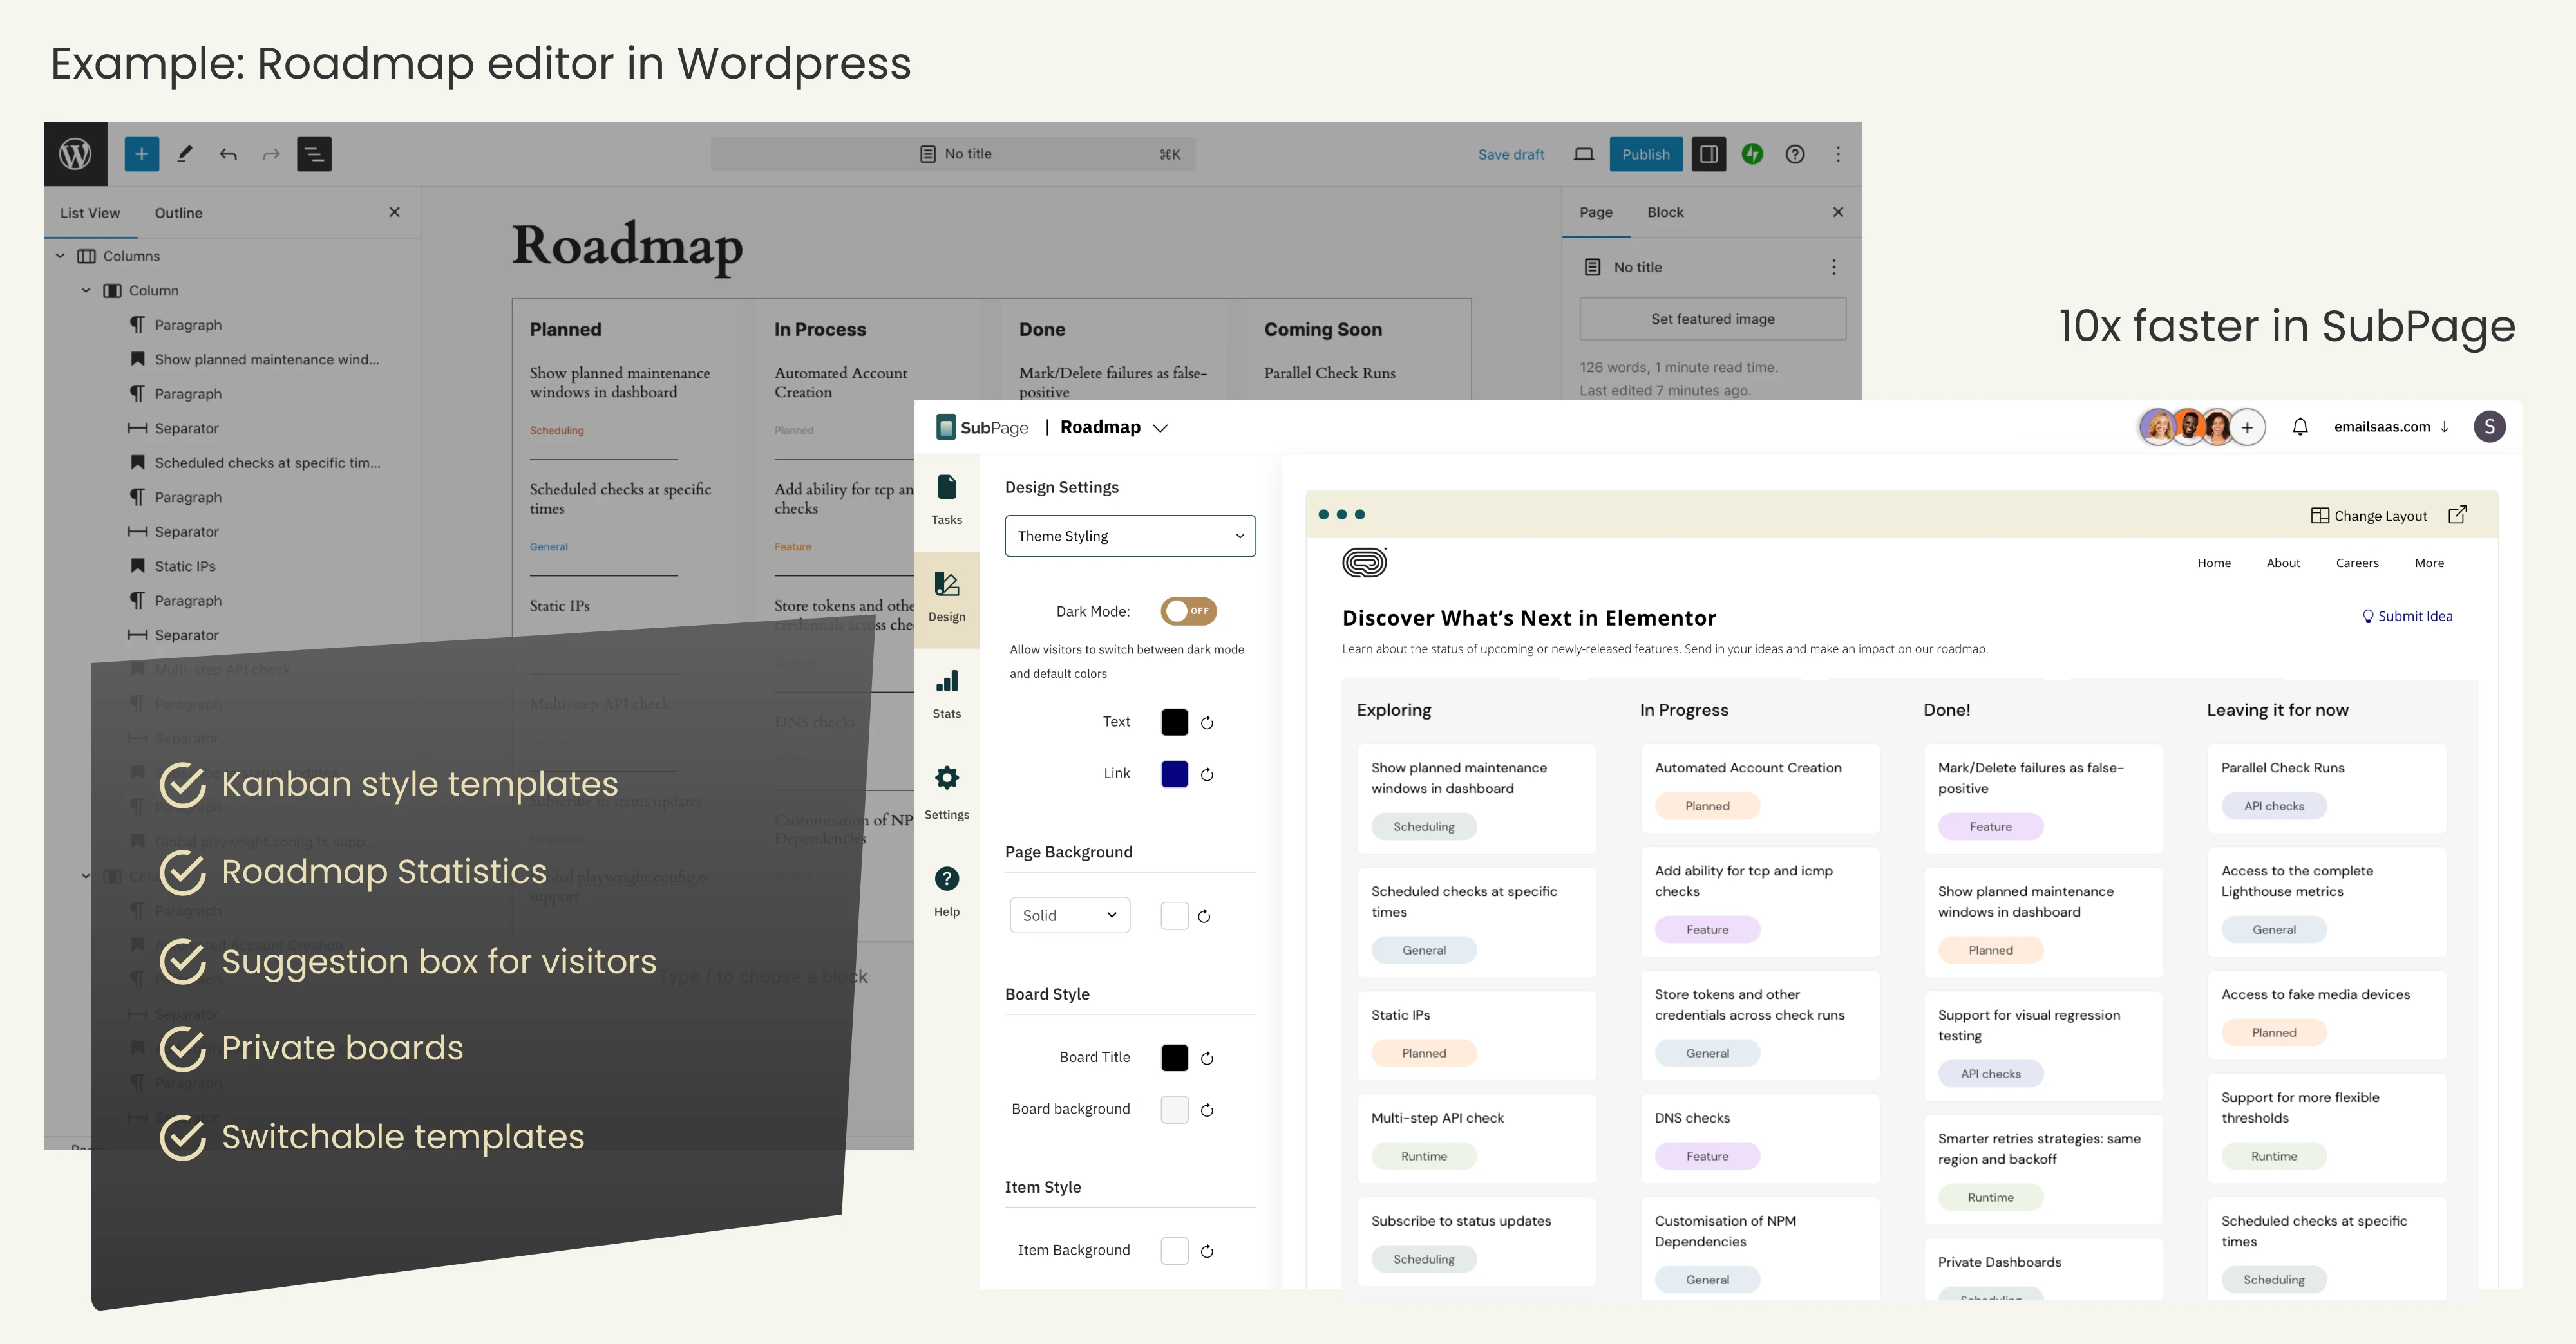Image resolution: width=2576 pixels, height=1344 pixels.
Task: Click the Submit Idea link
Action: click(2407, 617)
